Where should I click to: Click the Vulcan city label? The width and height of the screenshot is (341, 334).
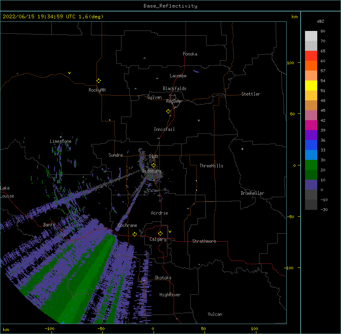click(215, 314)
